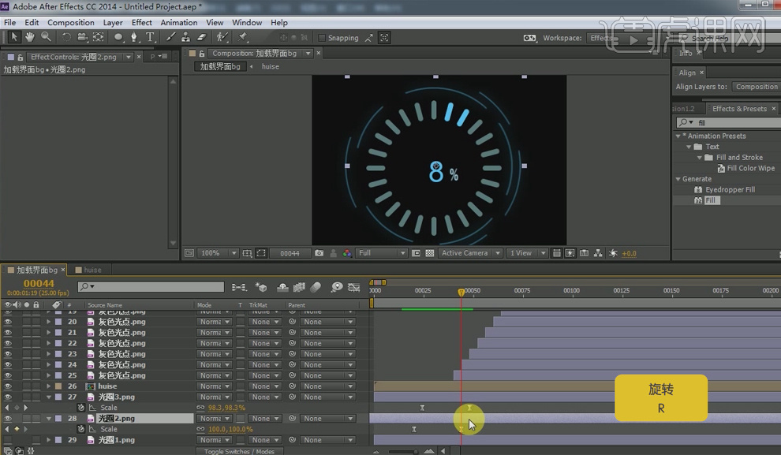Viewport: 781px width, 455px height.
Task: Take a snapshot with camera icon
Action: coord(319,253)
